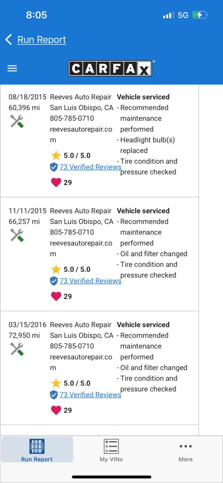Tap gold star rating in 11/11/2015 record
The height and width of the screenshot is (483, 223).
[x=56, y=269]
